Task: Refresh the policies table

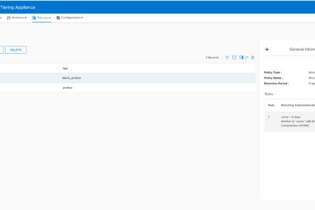Action: 247,58
